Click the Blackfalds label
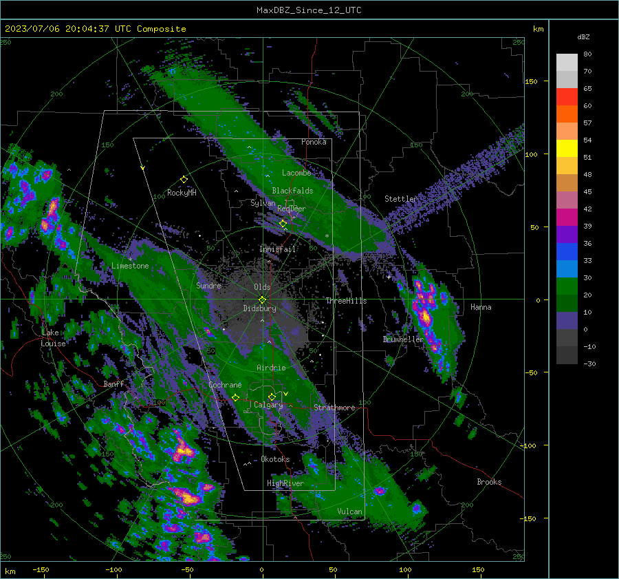619x579 pixels. (292, 191)
